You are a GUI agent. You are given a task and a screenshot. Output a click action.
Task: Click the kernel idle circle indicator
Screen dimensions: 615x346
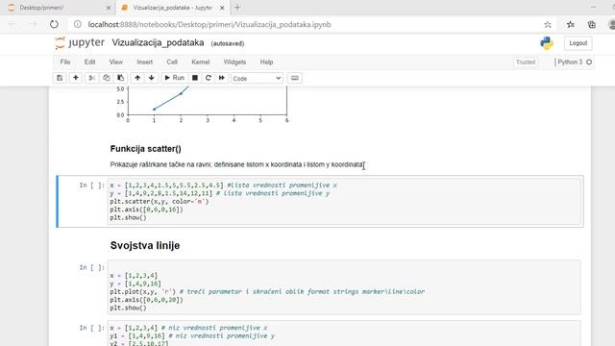(x=589, y=62)
